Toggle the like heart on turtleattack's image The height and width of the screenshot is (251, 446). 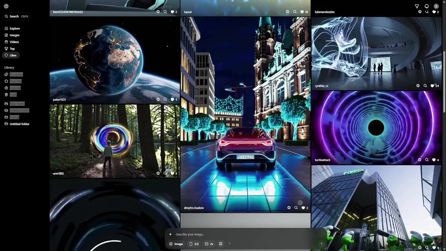[434, 160]
